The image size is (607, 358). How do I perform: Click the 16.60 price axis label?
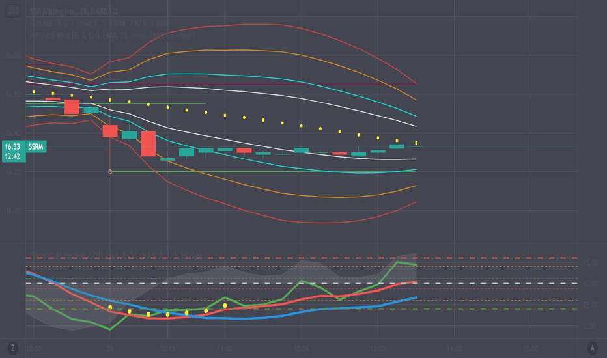[x=13, y=94]
